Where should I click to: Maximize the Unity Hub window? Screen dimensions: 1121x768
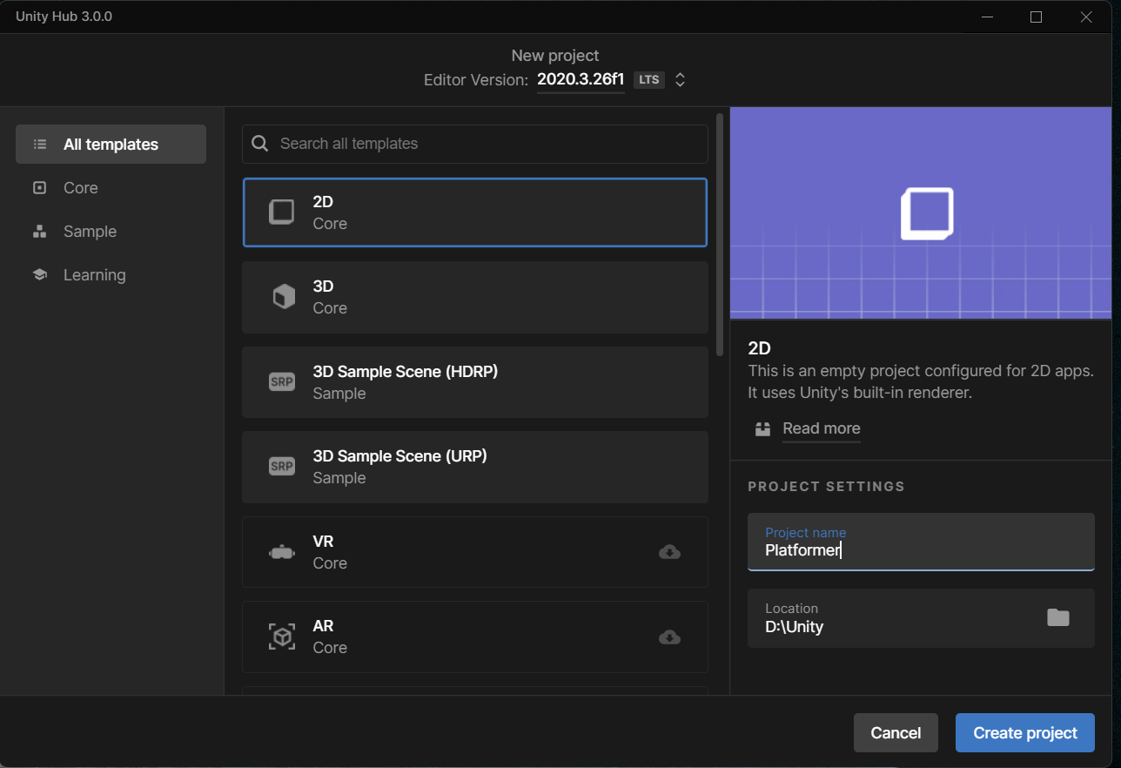[1036, 17]
